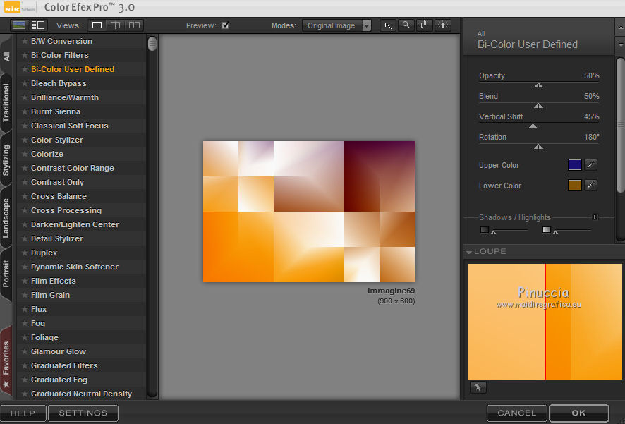Screen dimensions: 625x424
Task: Click the highlights slider handle
Action: point(556,232)
